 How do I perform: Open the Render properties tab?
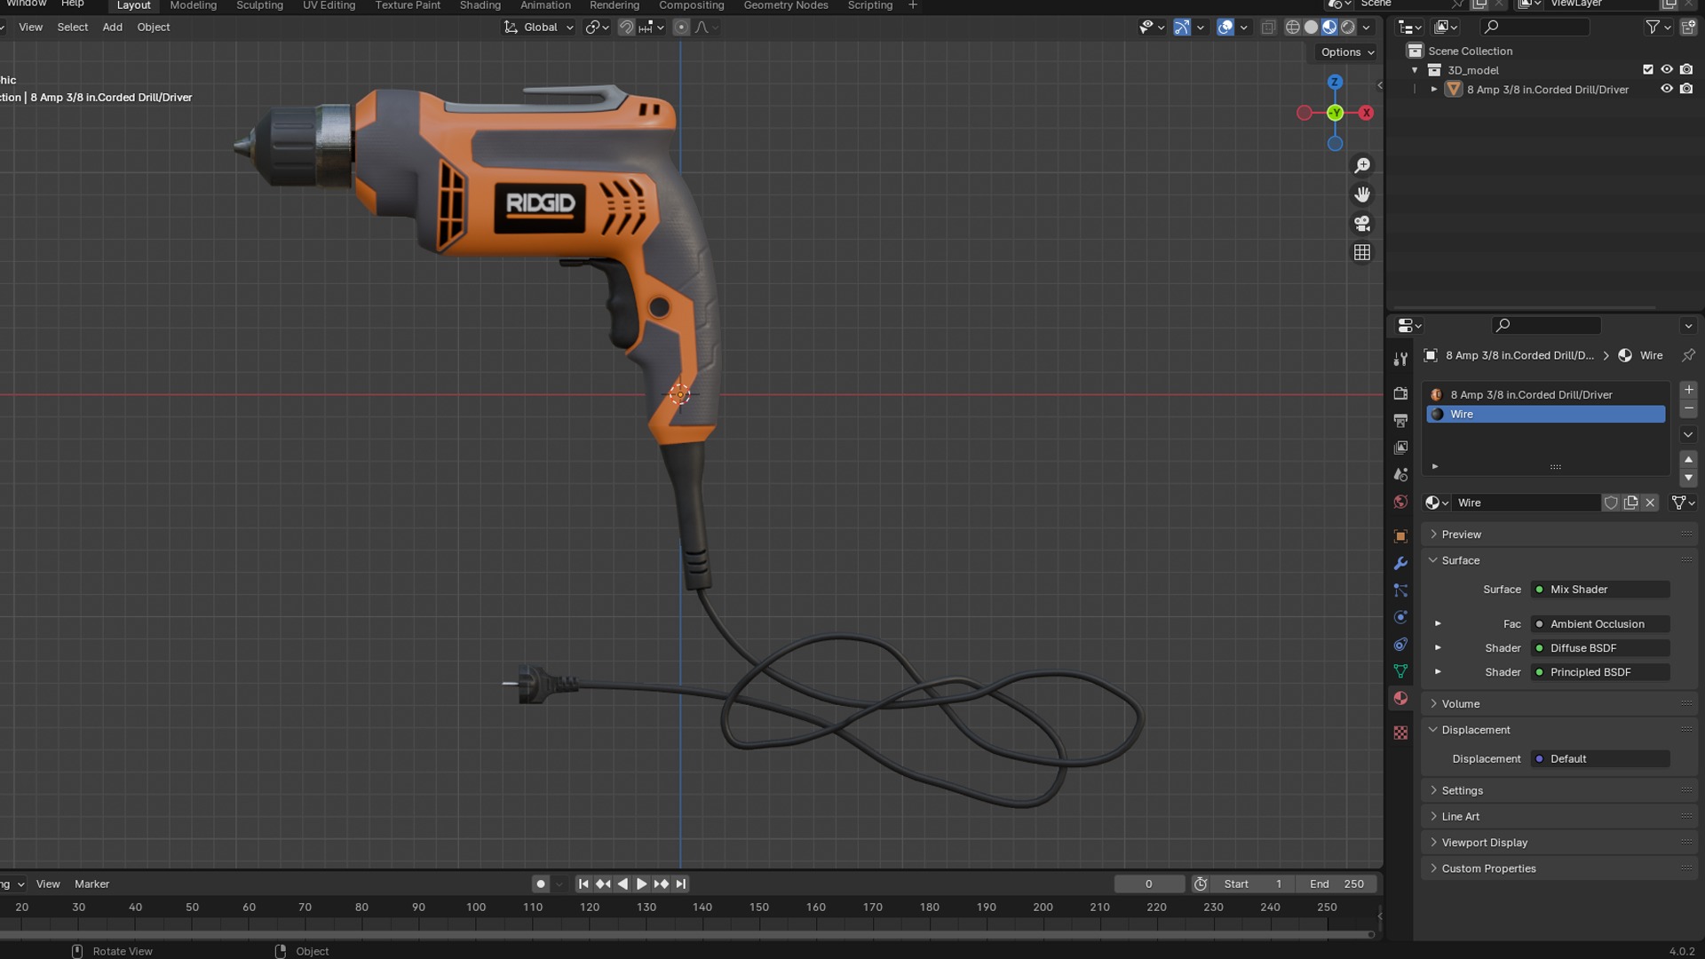point(1400,393)
